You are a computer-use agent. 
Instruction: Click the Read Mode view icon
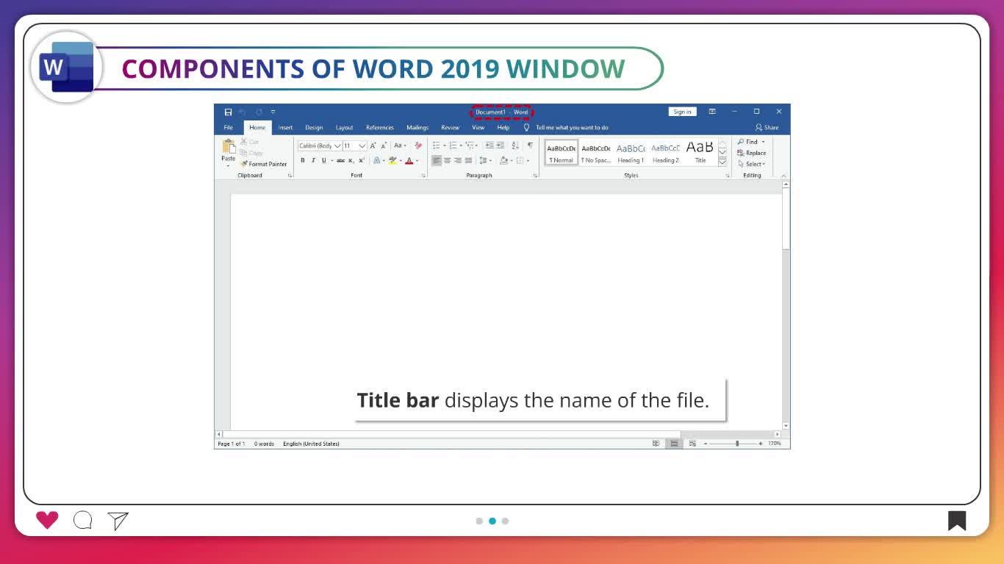tap(656, 444)
